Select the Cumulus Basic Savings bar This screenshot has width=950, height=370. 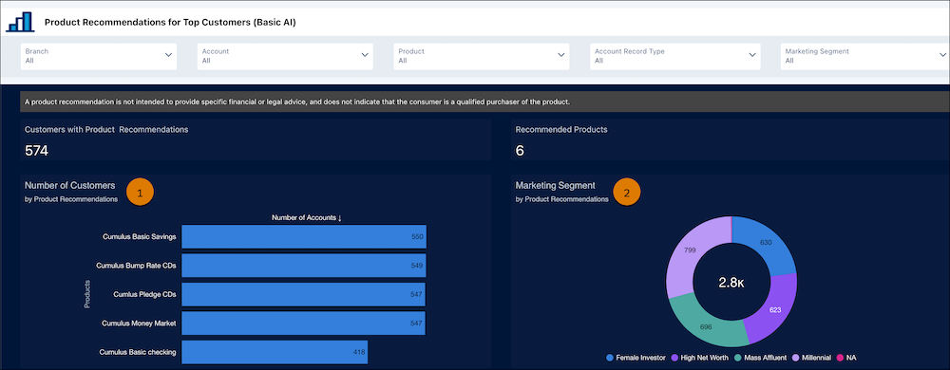point(304,237)
